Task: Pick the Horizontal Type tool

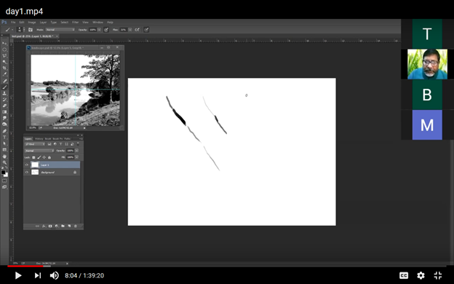Action: [x=4, y=138]
